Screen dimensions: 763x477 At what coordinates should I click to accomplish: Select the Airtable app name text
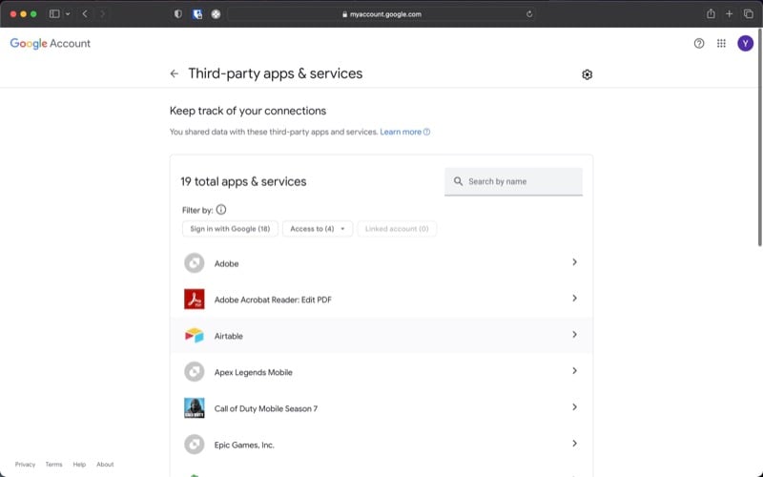[229, 337]
